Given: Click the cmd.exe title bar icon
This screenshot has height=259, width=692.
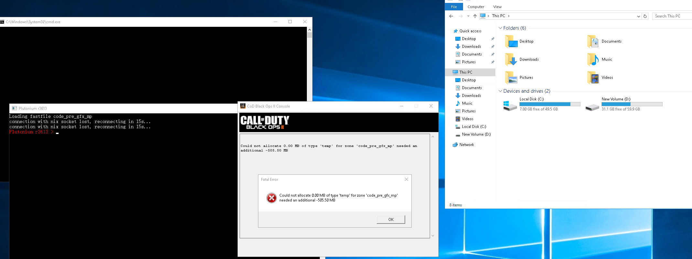Looking at the screenshot, I should coord(2,22).
